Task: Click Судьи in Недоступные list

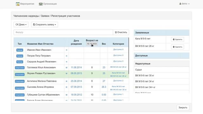Action: click(161, 70)
